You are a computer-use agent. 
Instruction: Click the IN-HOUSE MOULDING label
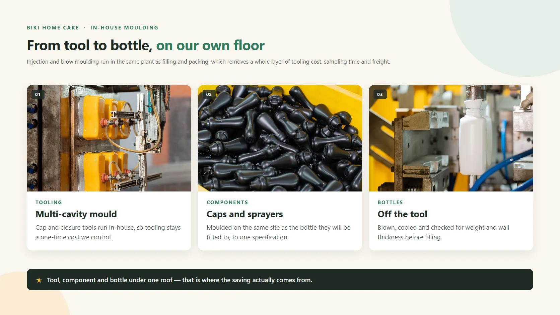[124, 28]
